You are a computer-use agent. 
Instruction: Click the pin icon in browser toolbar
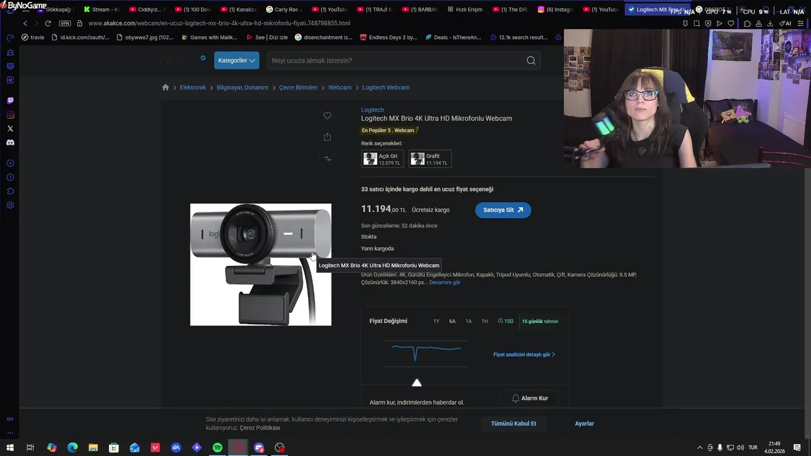tap(685, 23)
